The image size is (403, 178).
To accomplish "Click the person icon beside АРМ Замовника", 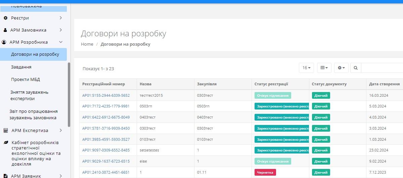I will point(5,30).
